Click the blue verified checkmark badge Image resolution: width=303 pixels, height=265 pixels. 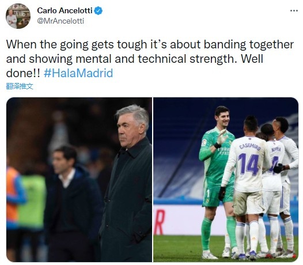98,10
